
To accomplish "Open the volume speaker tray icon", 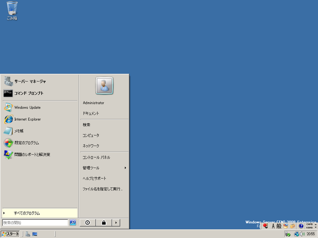I will point(302,234).
